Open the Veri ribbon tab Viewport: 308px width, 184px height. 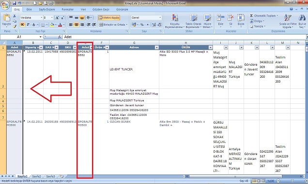83,9
